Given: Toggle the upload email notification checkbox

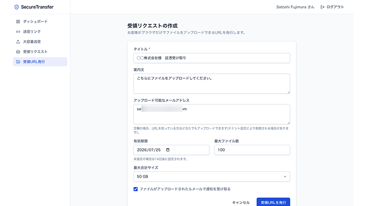Looking at the screenshot, I should coord(135,189).
